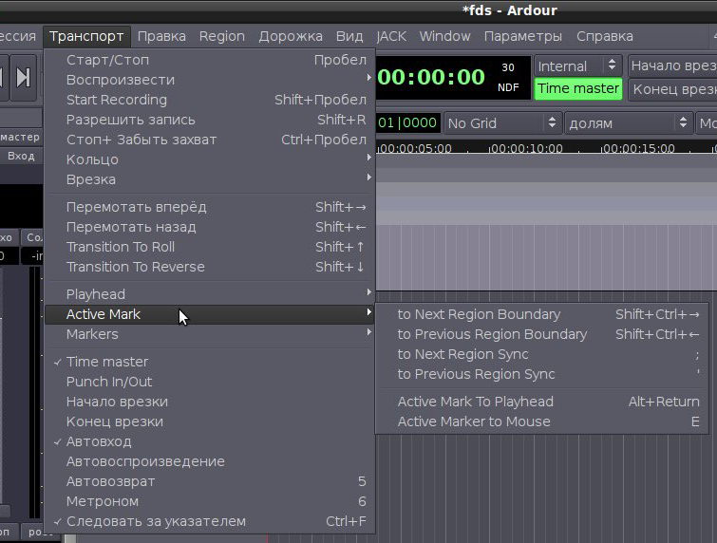Open the Region menu
This screenshot has width=717, height=543.
pos(222,37)
